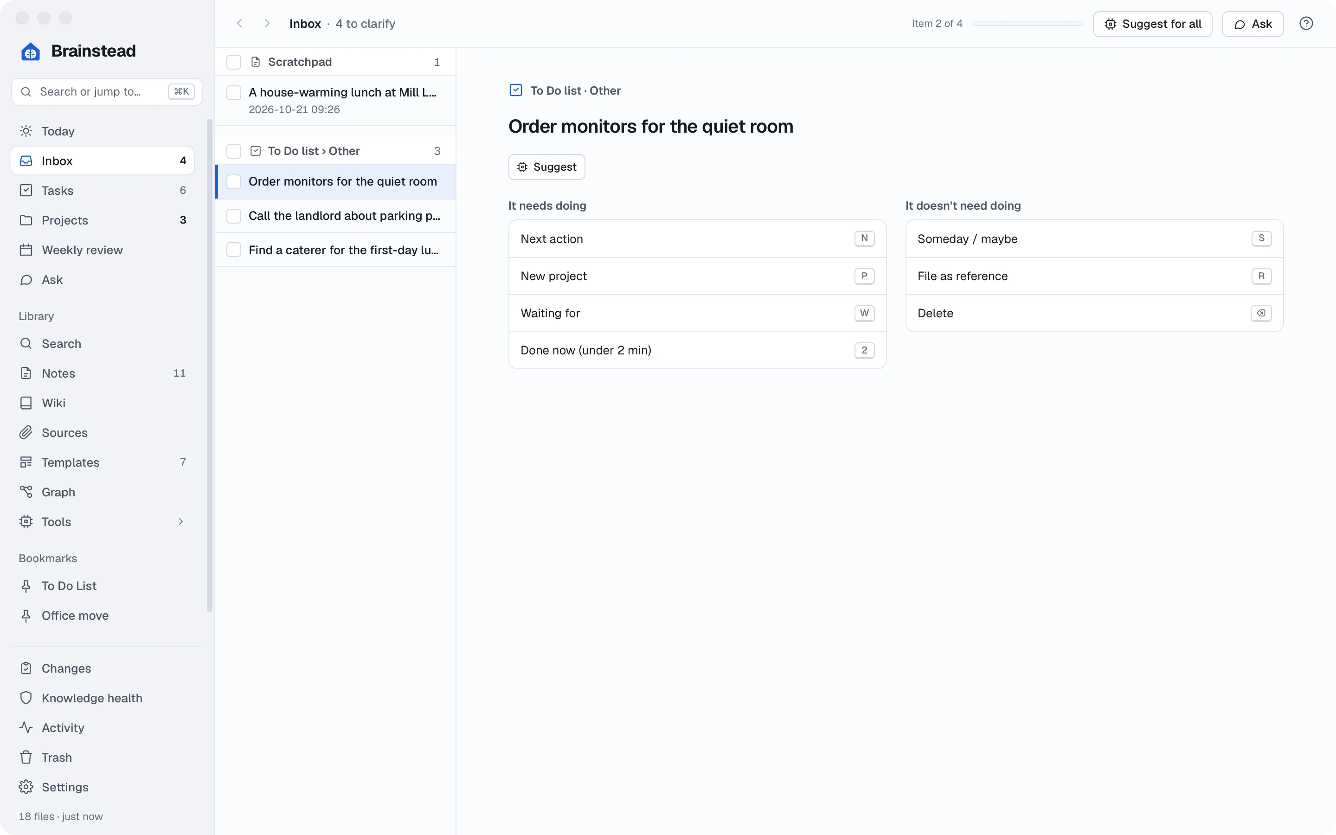Choose Delete option
Image resolution: width=1336 pixels, height=835 pixels.
1094,313
